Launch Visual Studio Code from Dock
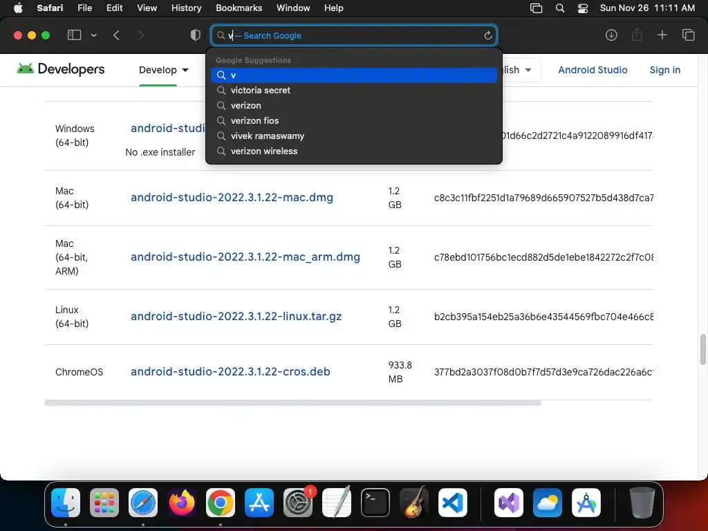 click(x=453, y=503)
